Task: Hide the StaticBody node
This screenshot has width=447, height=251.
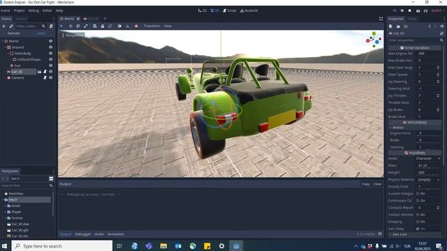Action: pyautogui.click(x=50, y=53)
